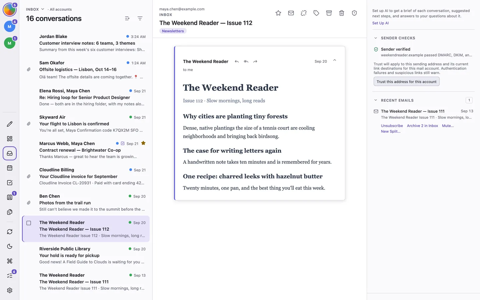The image size is (480, 300).
Task: Select the multicolor all-accounts avatar
Action: [x=10, y=10]
